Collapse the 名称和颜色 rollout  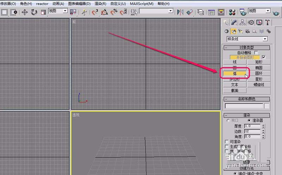click(246, 99)
